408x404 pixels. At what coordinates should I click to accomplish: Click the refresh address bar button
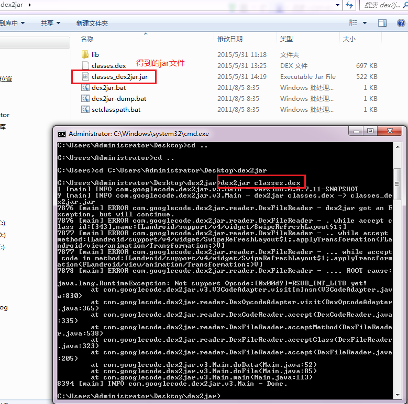[349, 5]
